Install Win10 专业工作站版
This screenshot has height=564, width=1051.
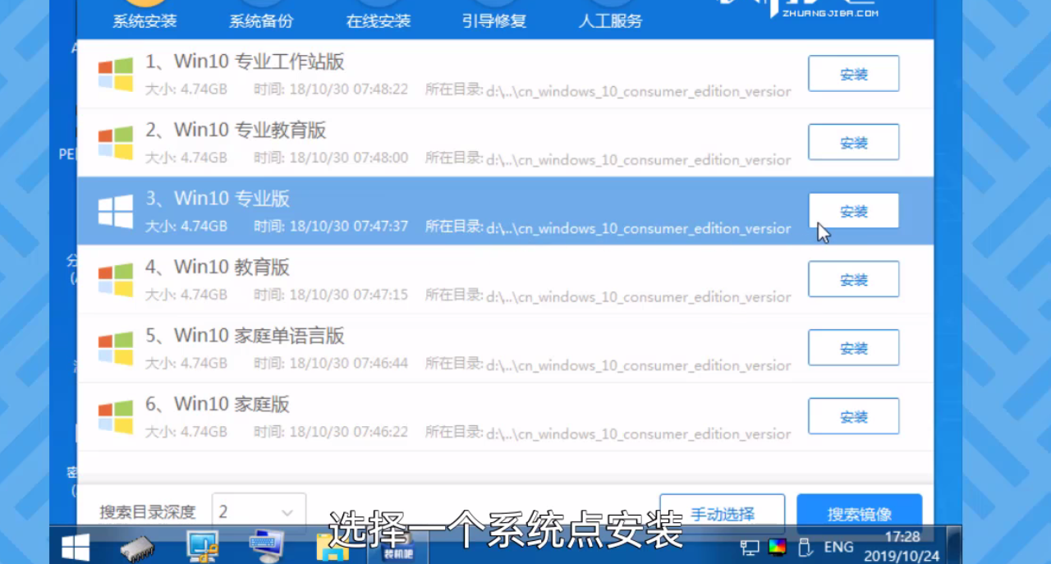tap(854, 74)
